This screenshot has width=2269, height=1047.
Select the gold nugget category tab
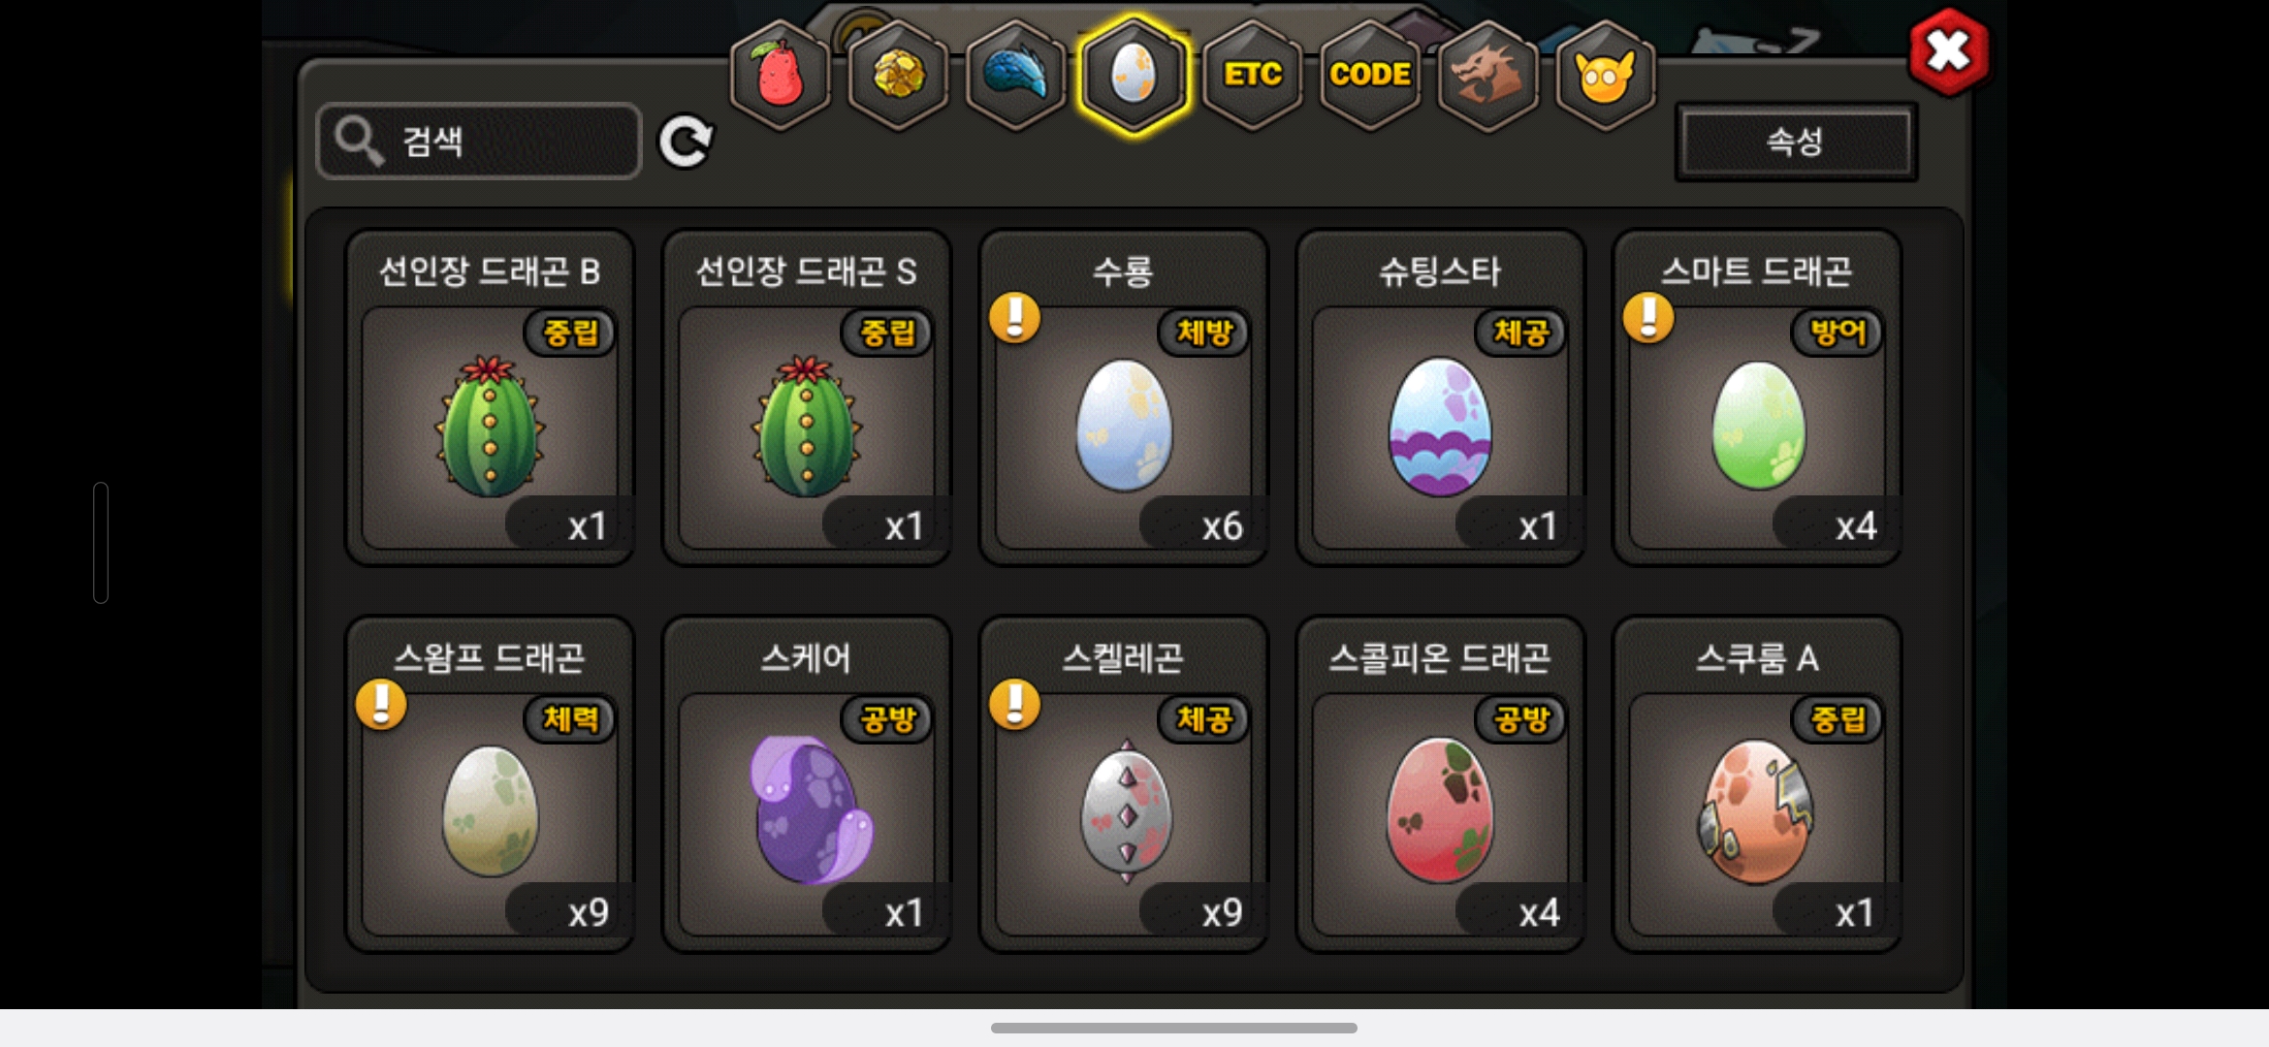(x=899, y=75)
